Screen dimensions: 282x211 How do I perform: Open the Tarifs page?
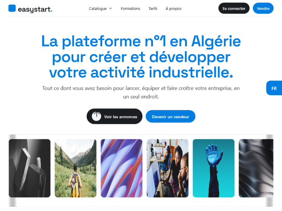153,8
